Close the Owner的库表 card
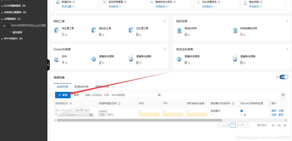 [165, 49]
